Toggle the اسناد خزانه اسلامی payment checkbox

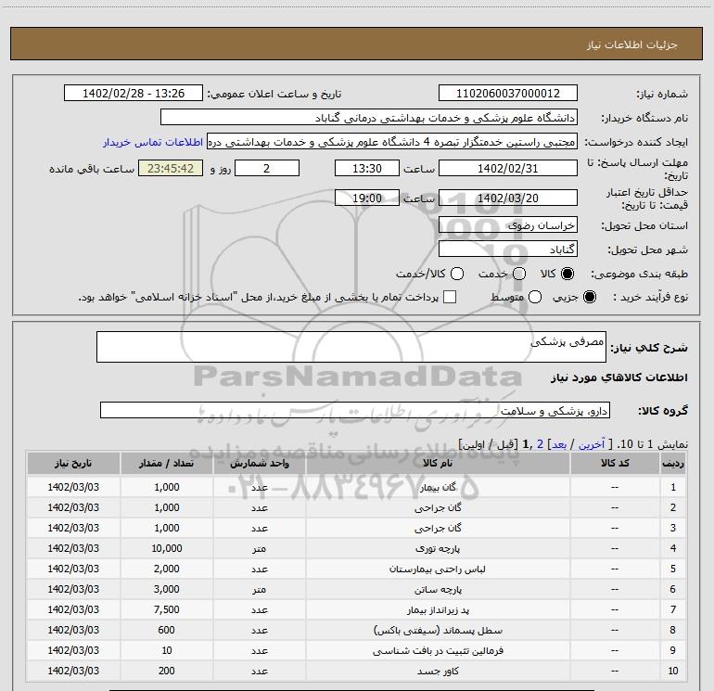pos(450,297)
